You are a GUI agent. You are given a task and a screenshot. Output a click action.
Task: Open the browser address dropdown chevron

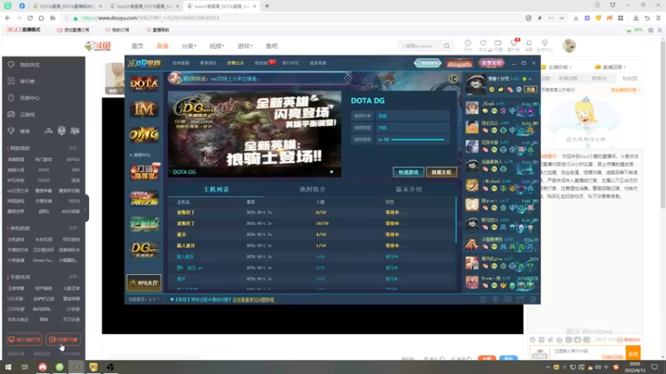point(561,17)
